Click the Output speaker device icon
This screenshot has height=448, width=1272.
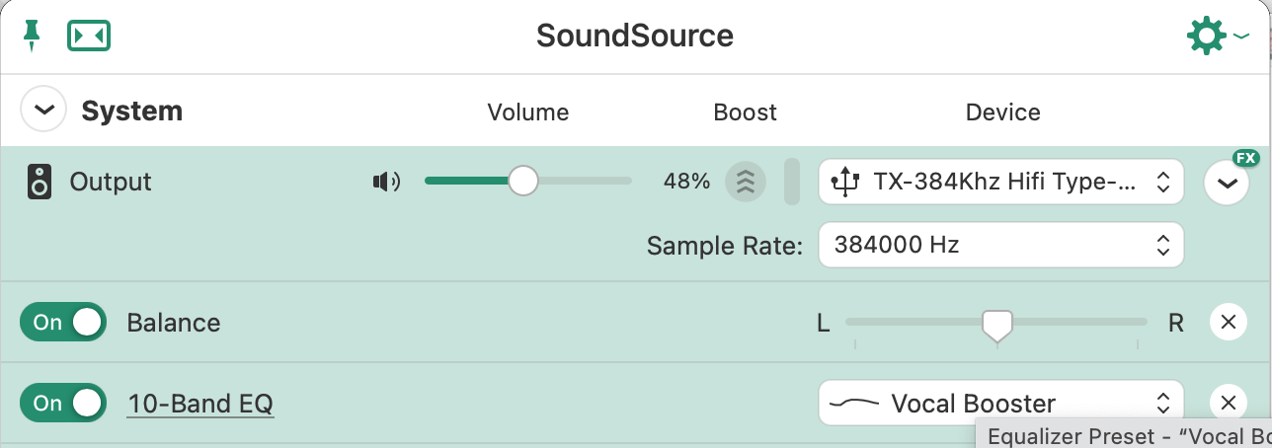coord(40,183)
